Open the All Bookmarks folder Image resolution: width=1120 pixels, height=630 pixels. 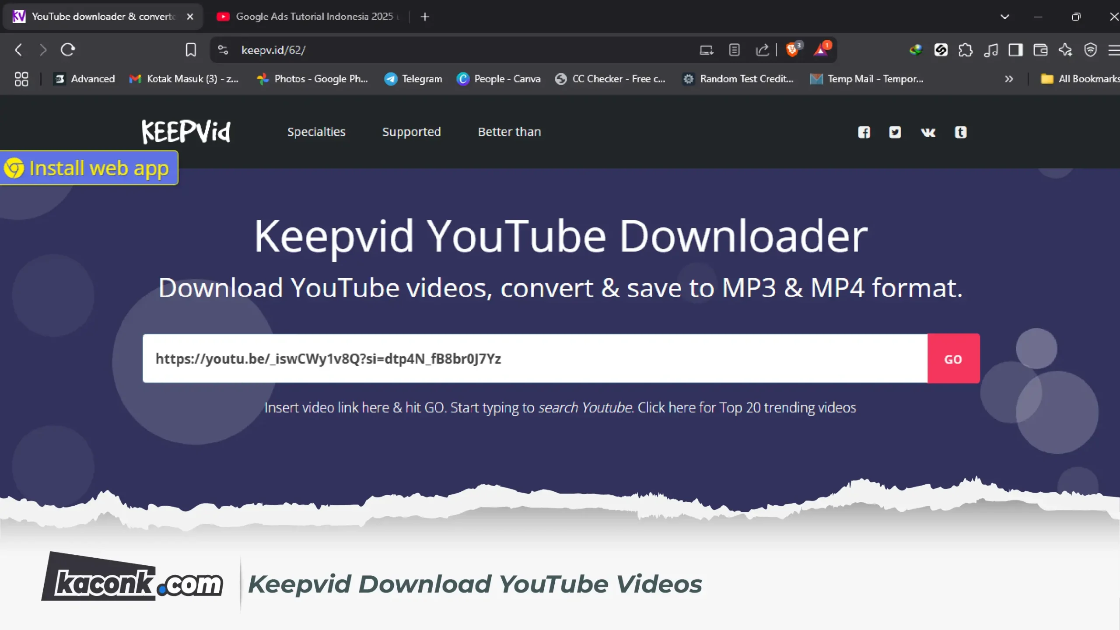(x=1080, y=79)
